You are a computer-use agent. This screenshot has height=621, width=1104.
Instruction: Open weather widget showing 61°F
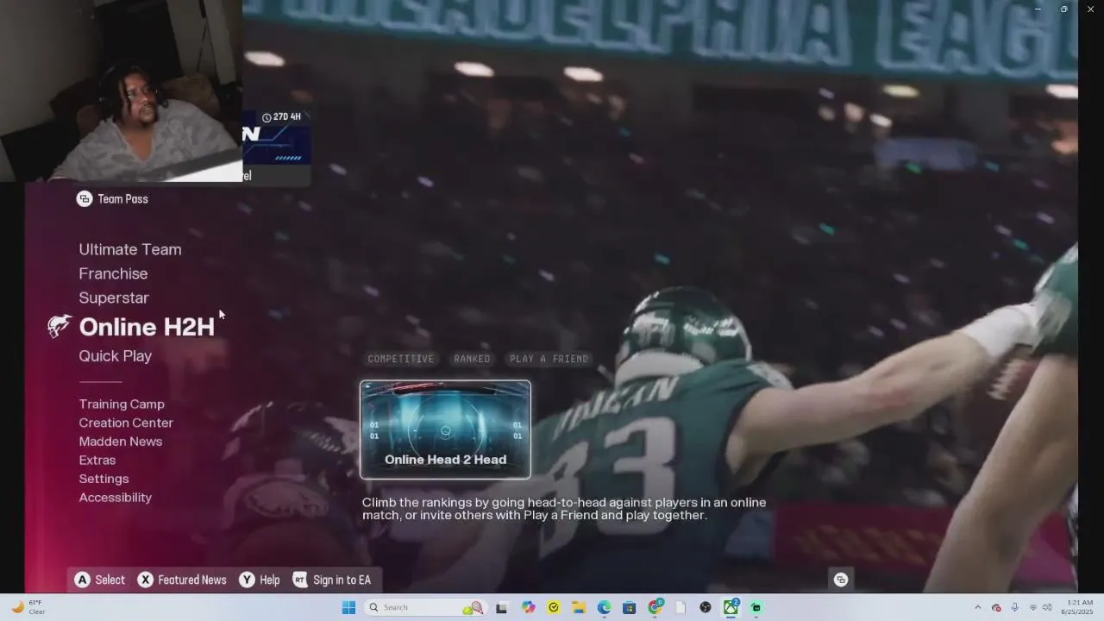pos(28,607)
